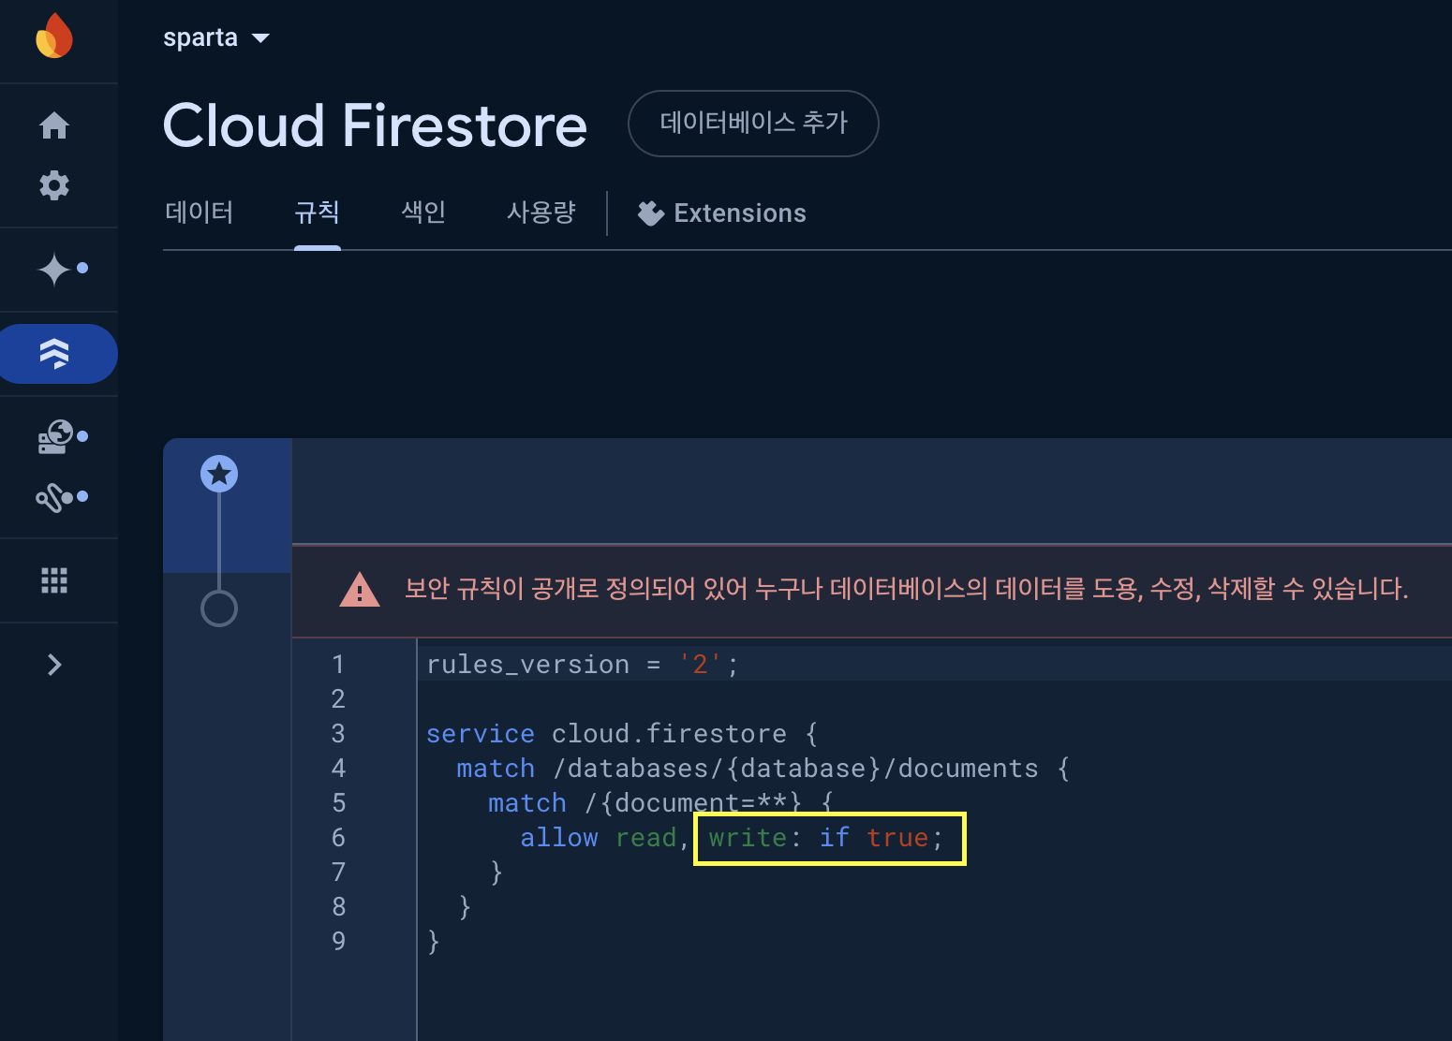The height and width of the screenshot is (1041, 1452).
Task: Open the hosting globe sidebar icon
Action: click(x=55, y=437)
